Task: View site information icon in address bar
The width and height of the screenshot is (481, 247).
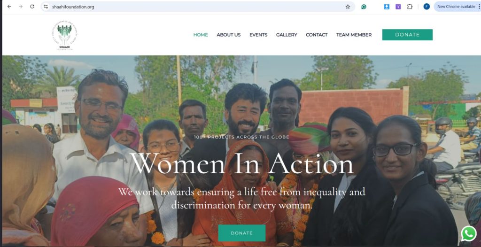Action: coord(46,7)
